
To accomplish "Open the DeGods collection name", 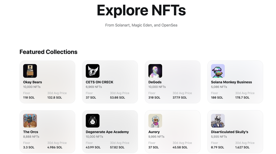I will click(x=155, y=82).
